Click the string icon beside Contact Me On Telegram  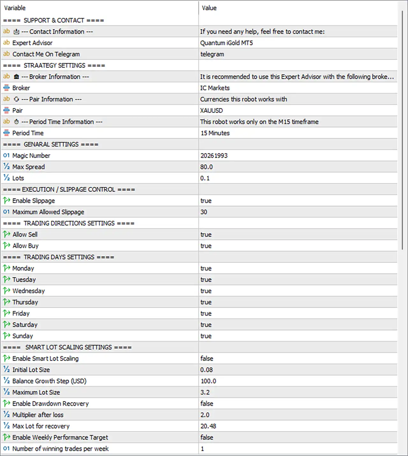6,54
